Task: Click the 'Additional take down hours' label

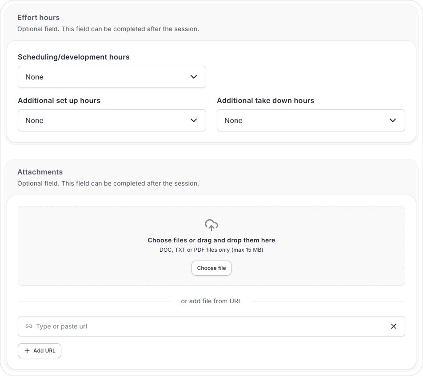Action: pos(265,100)
